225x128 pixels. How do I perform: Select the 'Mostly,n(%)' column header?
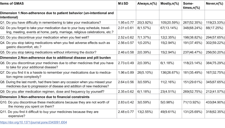tap(170, 4)
